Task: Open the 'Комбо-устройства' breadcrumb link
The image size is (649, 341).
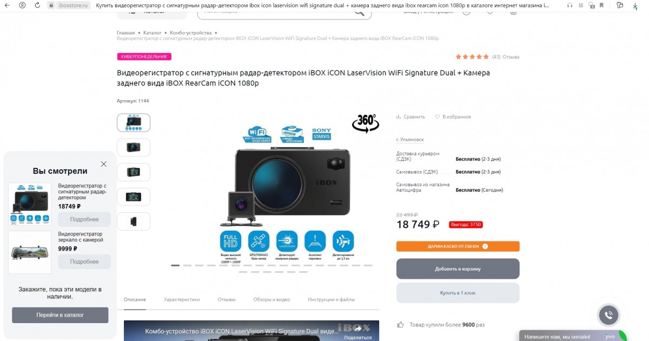Action: click(x=190, y=33)
